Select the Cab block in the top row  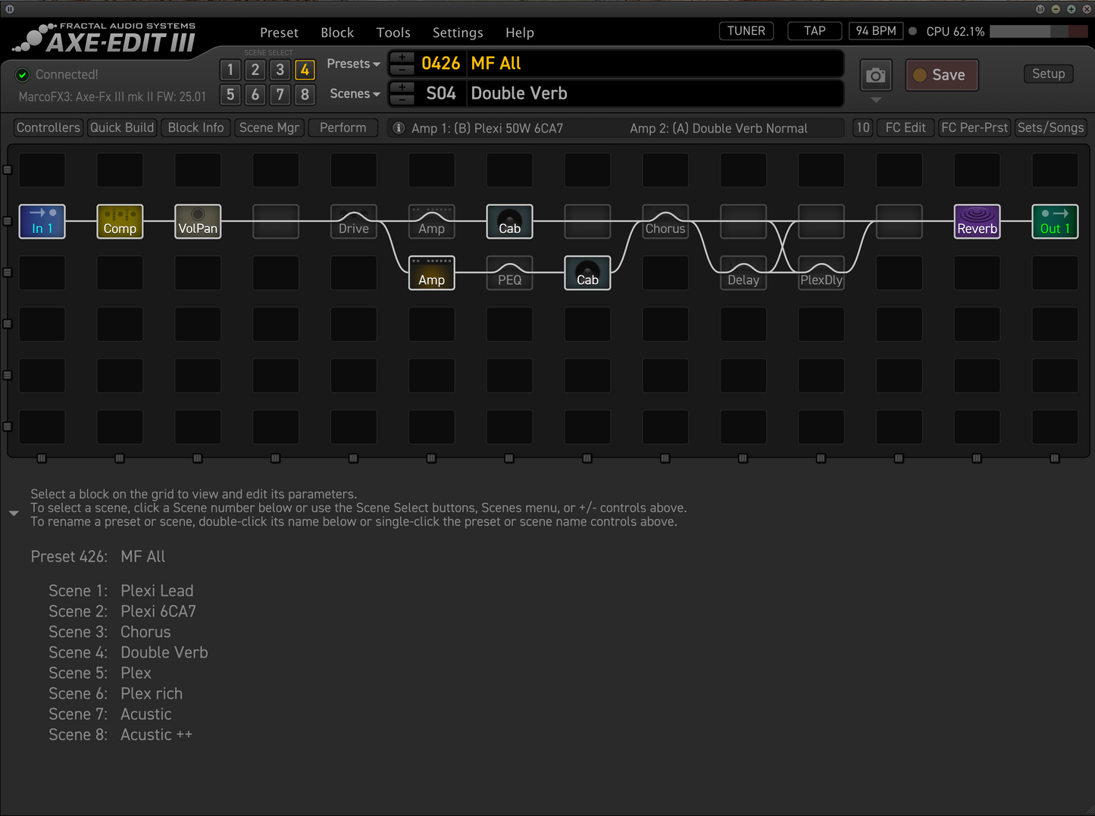(x=510, y=221)
